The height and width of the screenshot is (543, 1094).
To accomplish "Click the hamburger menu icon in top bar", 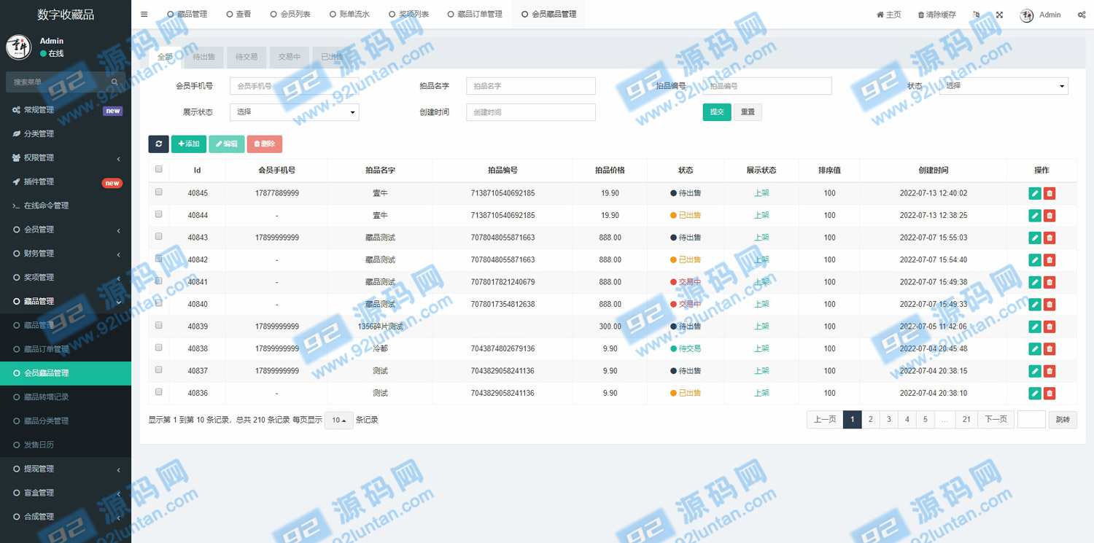I will [x=144, y=15].
